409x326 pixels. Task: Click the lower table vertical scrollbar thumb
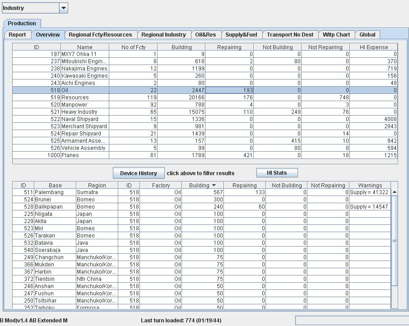coord(395,241)
